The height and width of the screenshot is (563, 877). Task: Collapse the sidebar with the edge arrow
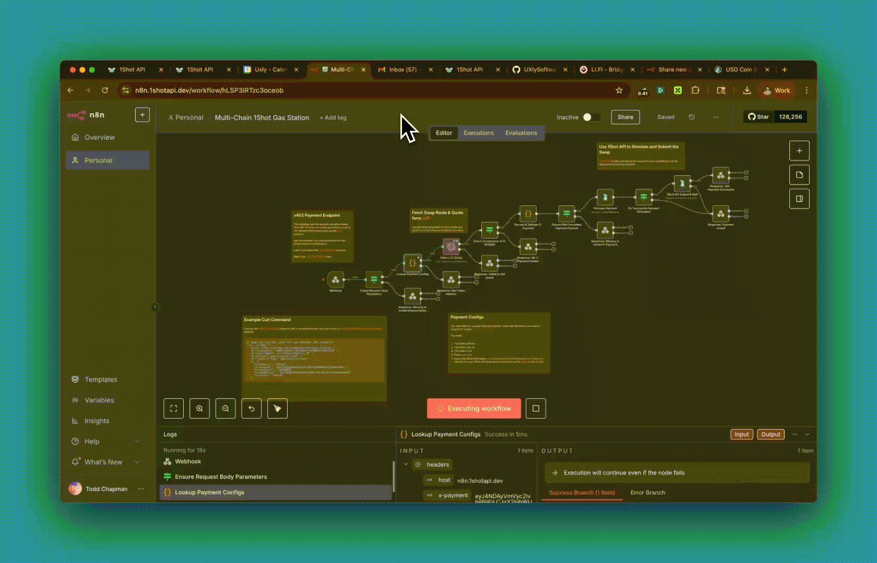[x=155, y=307]
